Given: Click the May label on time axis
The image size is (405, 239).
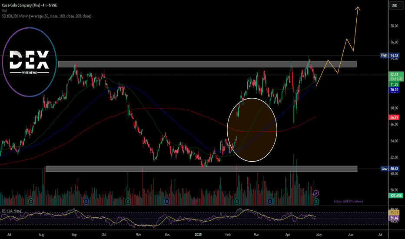Looking at the screenshot, I should click(x=319, y=235).
